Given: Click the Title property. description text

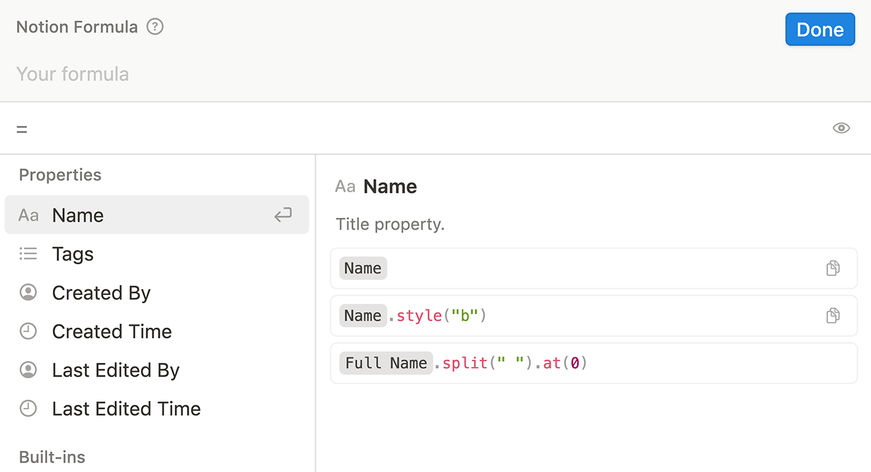Looking at the screenshot, I should (390, 224).
